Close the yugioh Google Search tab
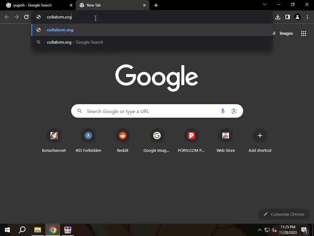This screenshot has height=236, width=314. [71, 5]
